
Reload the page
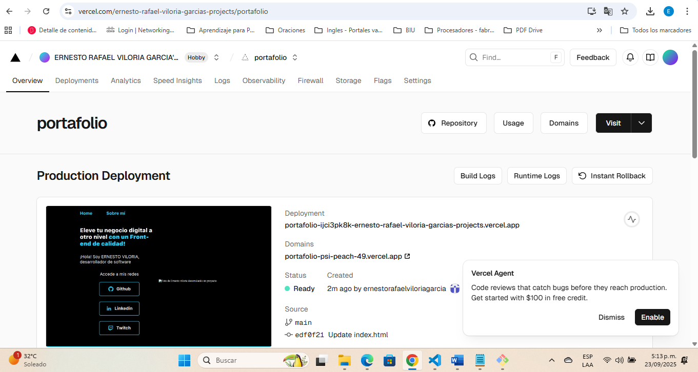(x=46, y=11)
